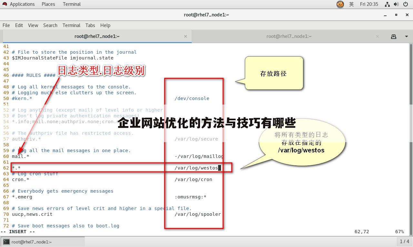
Task: Click the text /var/log/secure
Action: coord(196,139)
